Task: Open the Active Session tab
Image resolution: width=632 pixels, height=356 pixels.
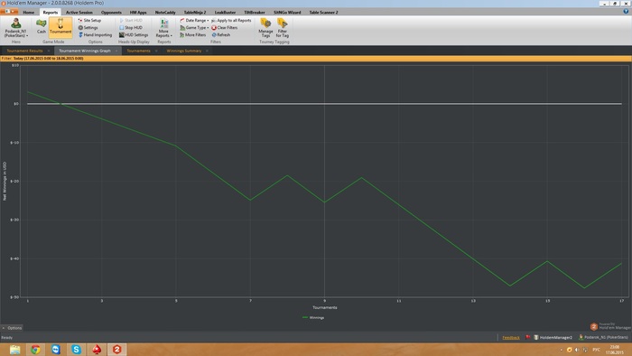Action: click(79, 12)
